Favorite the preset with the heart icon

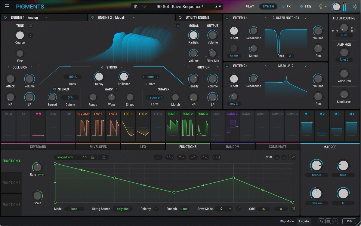tap(144, 6)
